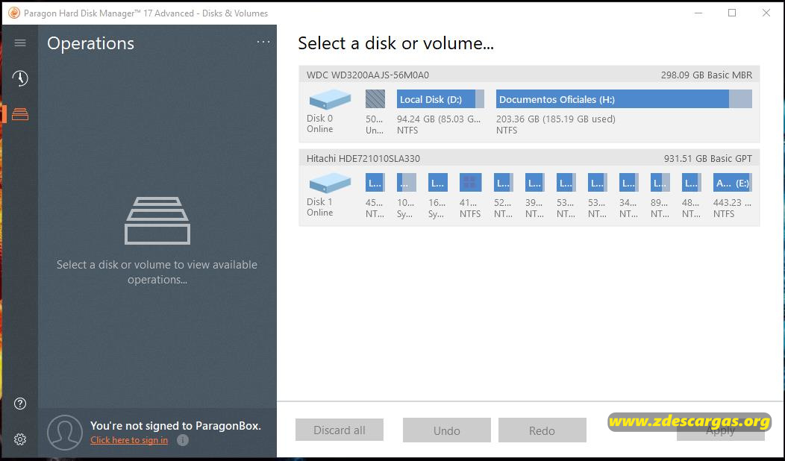Screen dimensions: 785x461
Task: Click "You're not signed to ParagonBox." text
Action: (175, 426)
